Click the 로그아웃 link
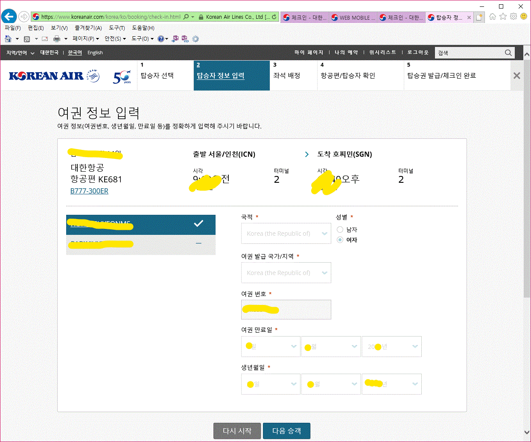Screen dimensions: 531x442 (418, 53)
